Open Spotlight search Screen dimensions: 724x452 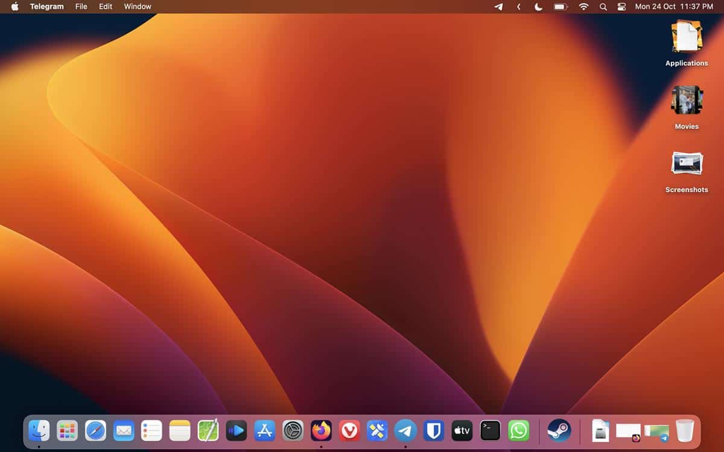(603, 7)
